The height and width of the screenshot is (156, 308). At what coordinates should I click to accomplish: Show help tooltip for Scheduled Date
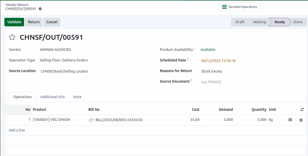point(188,59)
